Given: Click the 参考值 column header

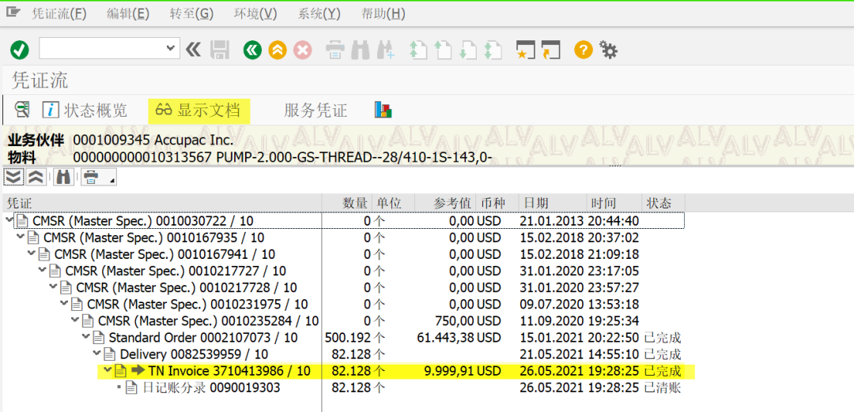Looking at the screenshot, I should click(445, 204).
